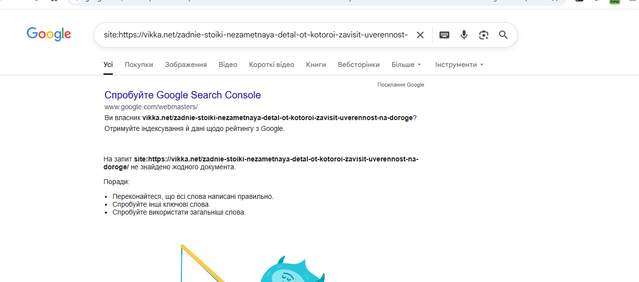Start voice search with the microphone icon
Viewport: 639px width, 282px height.
click(464, 35)
